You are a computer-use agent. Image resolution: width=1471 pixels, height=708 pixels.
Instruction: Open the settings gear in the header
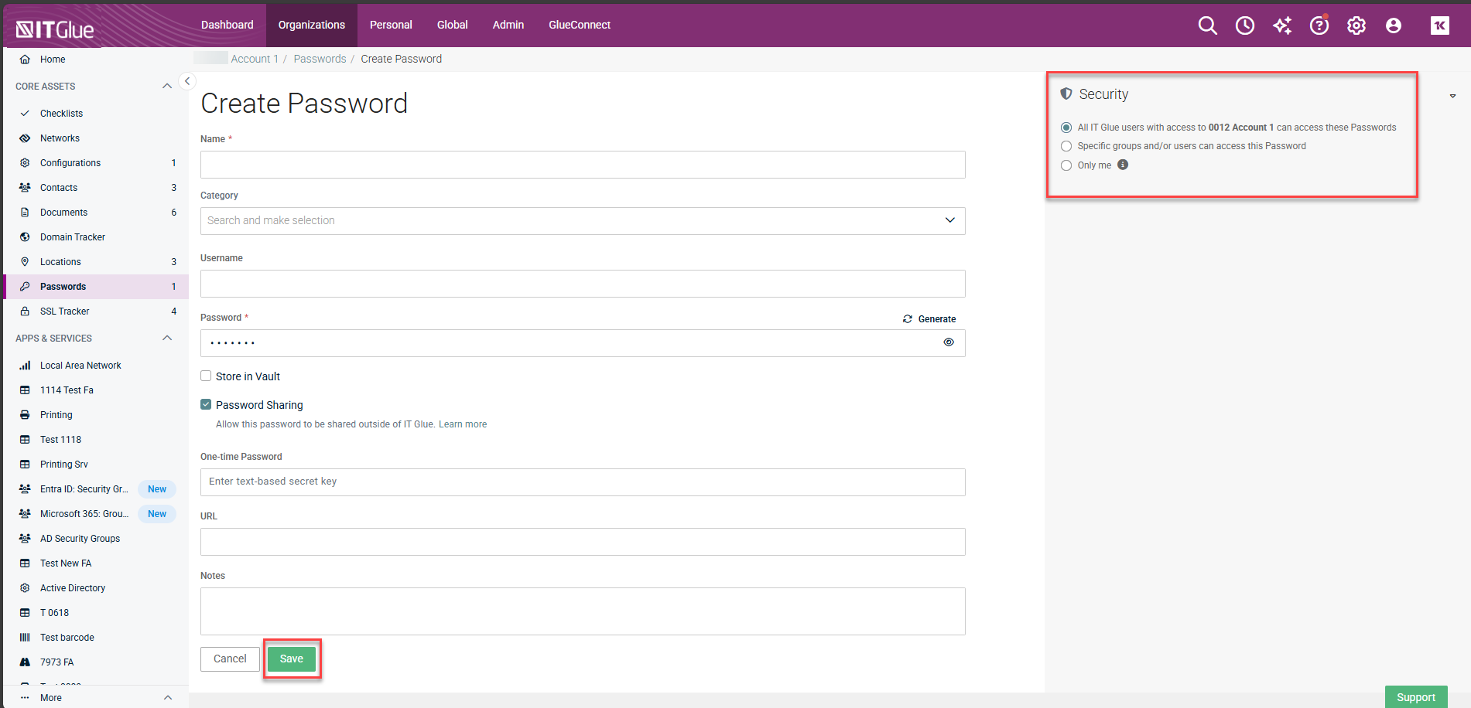click(x=1356, y=26)
